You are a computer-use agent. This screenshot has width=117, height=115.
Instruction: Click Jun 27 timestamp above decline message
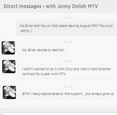click(68, 42)
